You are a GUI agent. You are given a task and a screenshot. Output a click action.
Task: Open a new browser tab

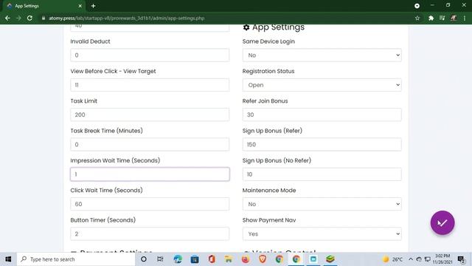click(x=93, y=6)
